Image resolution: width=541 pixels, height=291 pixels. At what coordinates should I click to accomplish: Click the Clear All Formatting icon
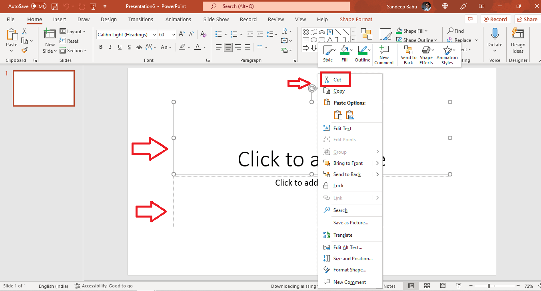[x=204, y=35]
